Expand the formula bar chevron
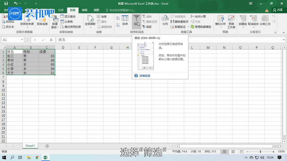 tap(284, 40)
